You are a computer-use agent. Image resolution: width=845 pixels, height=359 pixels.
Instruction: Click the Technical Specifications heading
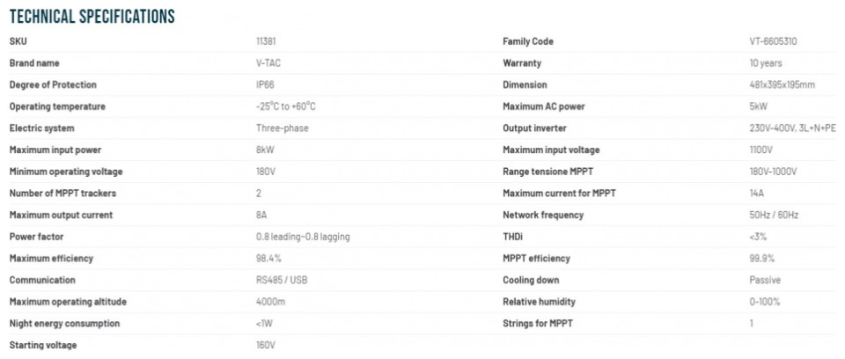pos(92,16)
